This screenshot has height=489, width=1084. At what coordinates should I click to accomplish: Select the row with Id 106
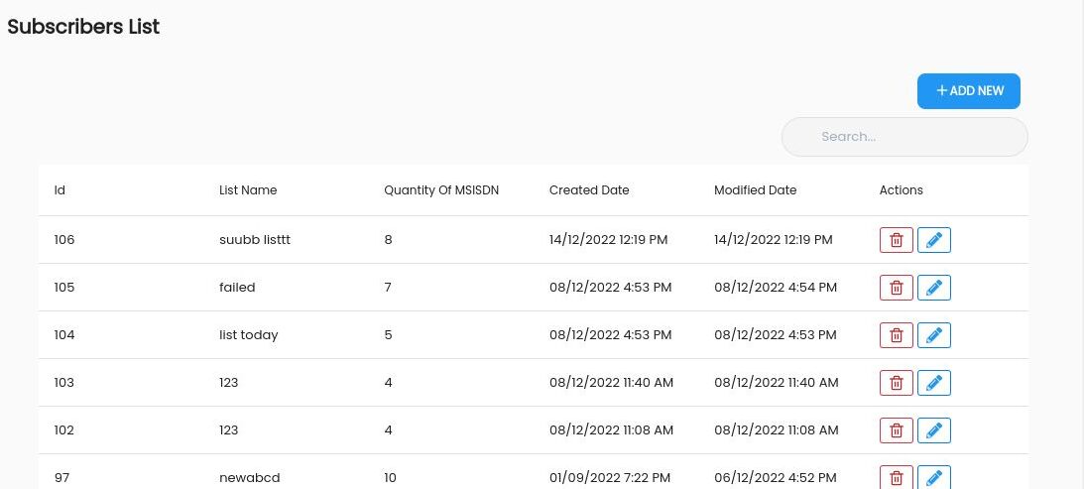tap(533, 240)
